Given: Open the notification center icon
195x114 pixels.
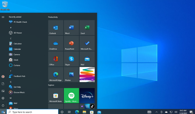Looking at the screenshot, I should click(191, 112).
